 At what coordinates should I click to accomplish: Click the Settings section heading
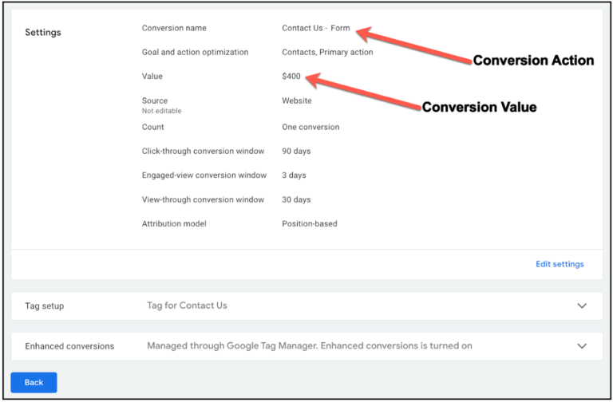pyautogui.click(x=42, y=33)
